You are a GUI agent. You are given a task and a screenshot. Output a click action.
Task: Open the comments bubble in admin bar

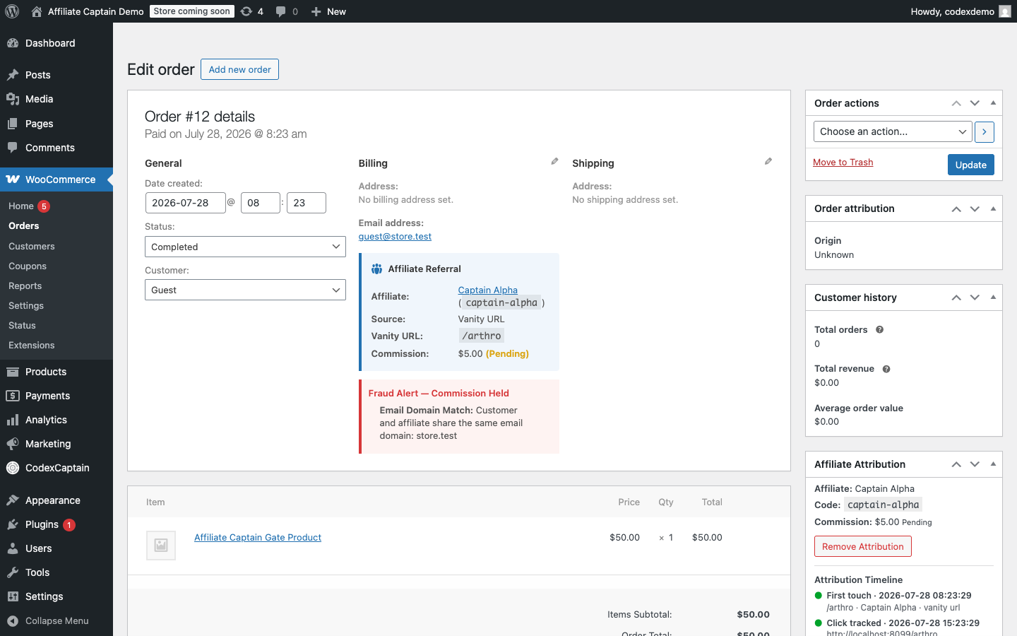click(x=287, y=11)
